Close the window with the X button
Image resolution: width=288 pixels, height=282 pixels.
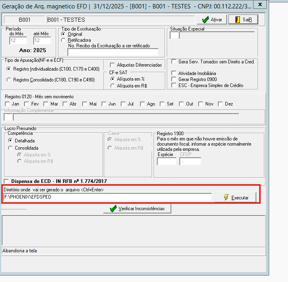click(260, 4)
